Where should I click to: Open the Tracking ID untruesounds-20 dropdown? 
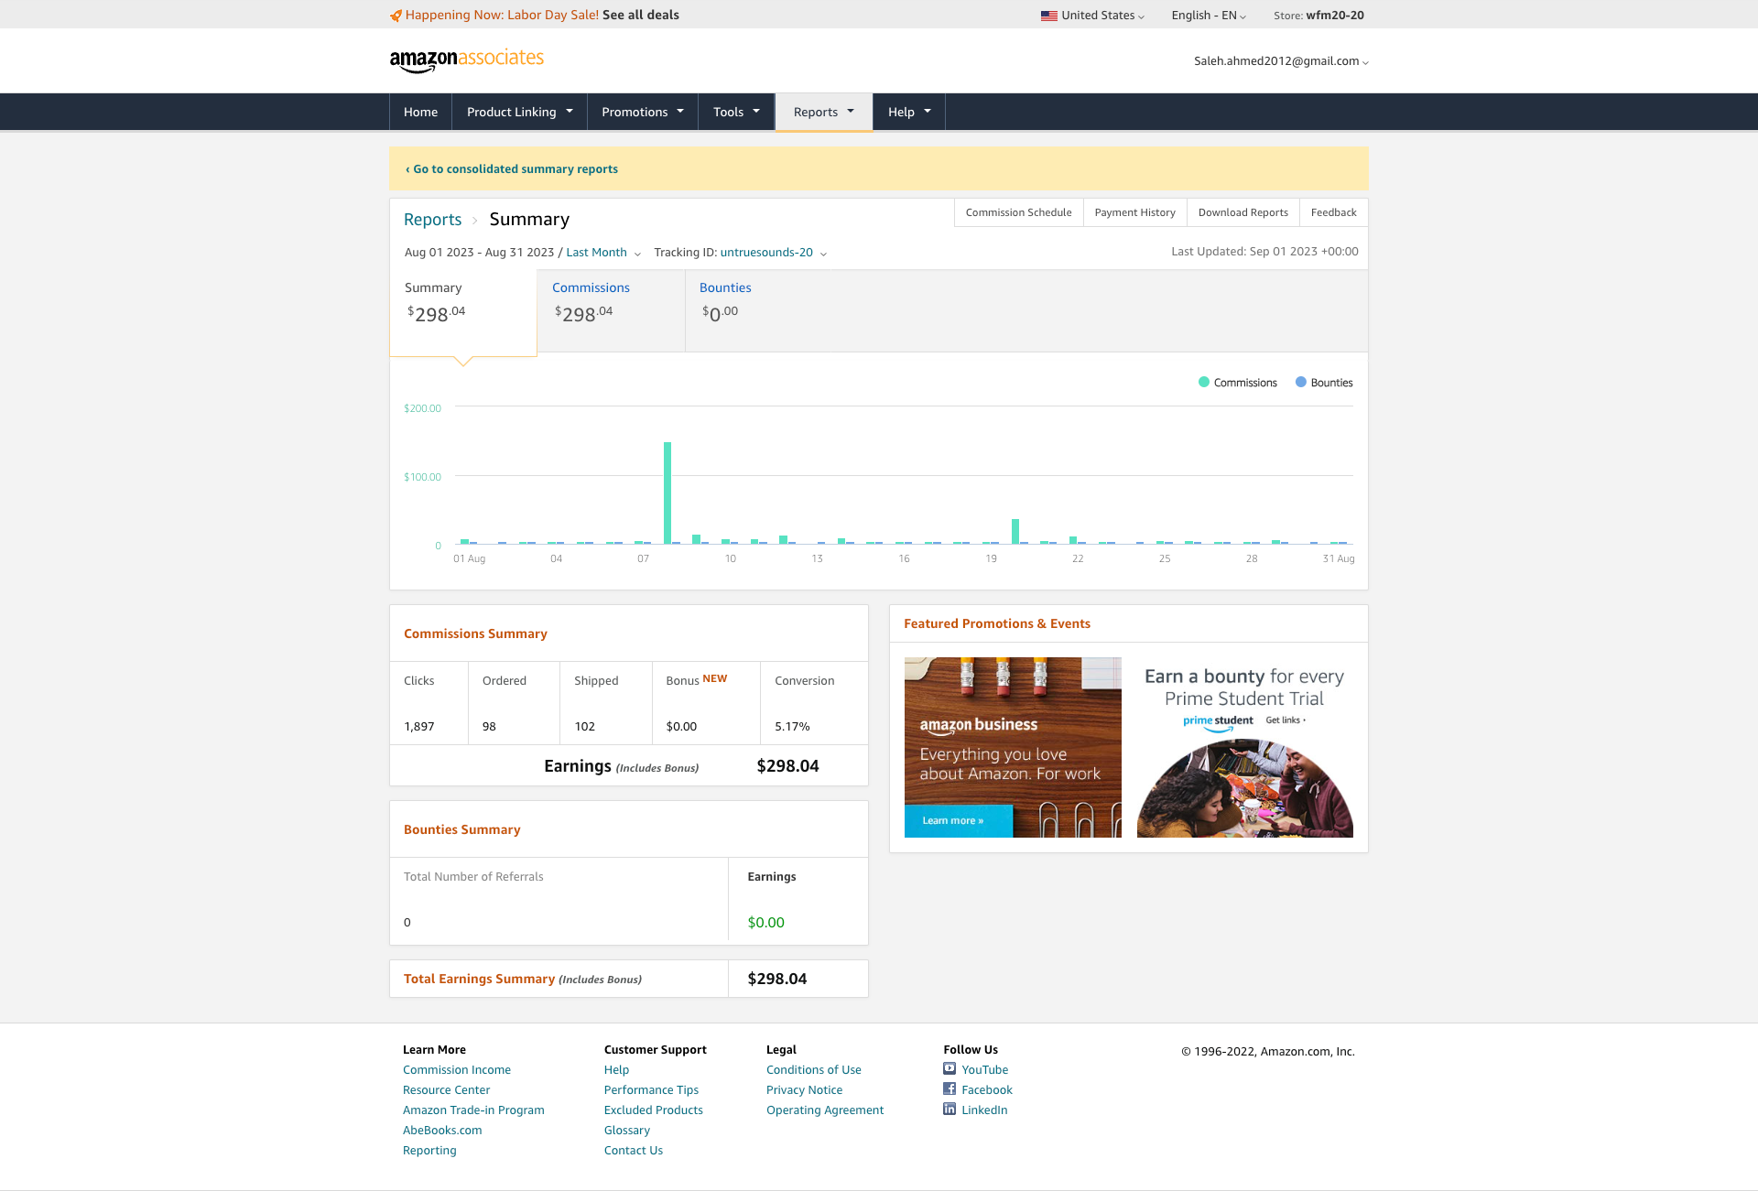point(774,253)
